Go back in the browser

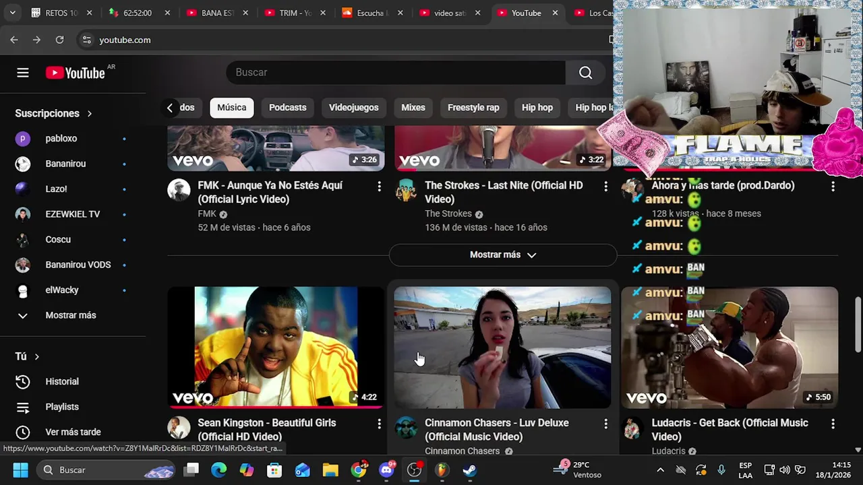pos(14,40)
